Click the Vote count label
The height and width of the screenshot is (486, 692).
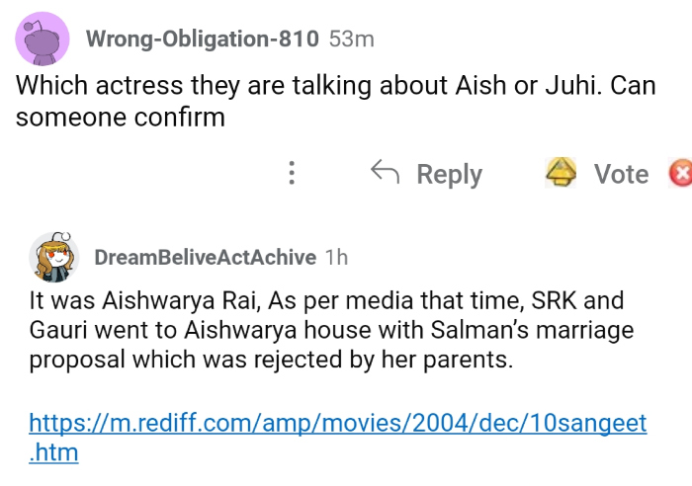pos(621,175)
